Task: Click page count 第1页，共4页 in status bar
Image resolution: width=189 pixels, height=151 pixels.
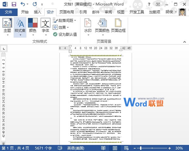Action: tap(15, 148)
